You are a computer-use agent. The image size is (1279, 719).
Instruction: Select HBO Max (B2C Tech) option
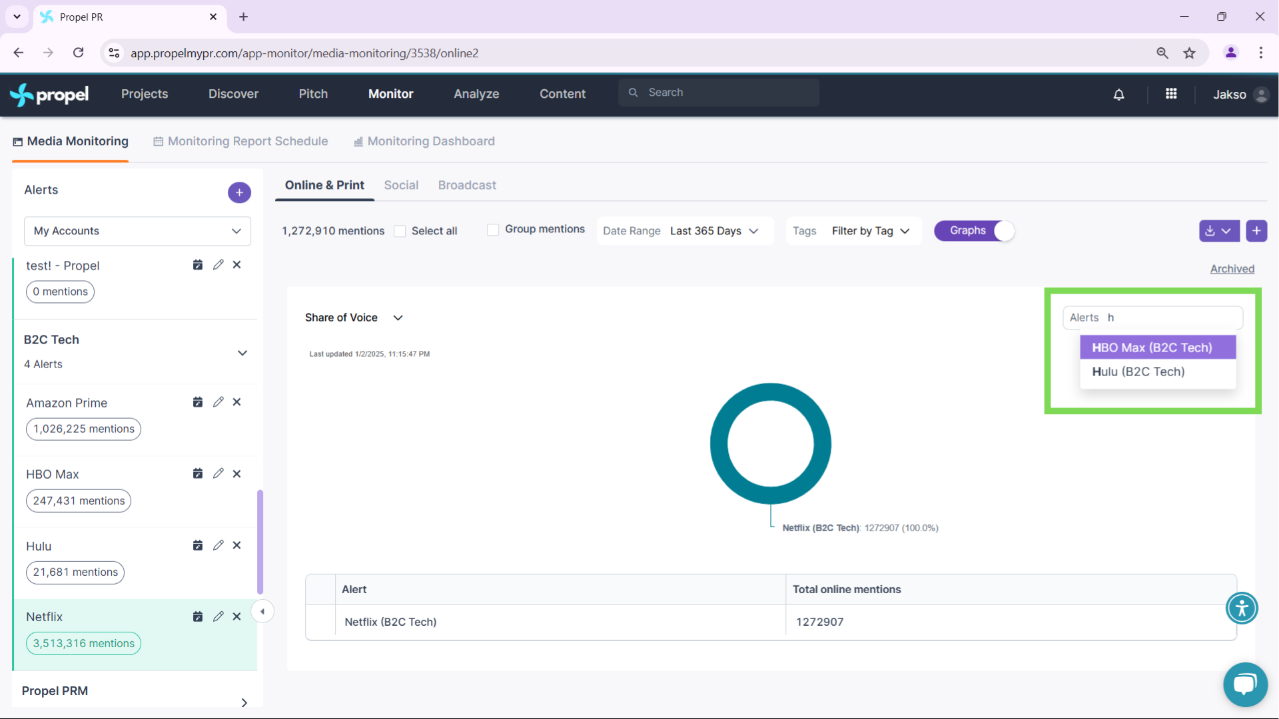pyautogui.click(x=1158, y=348)
